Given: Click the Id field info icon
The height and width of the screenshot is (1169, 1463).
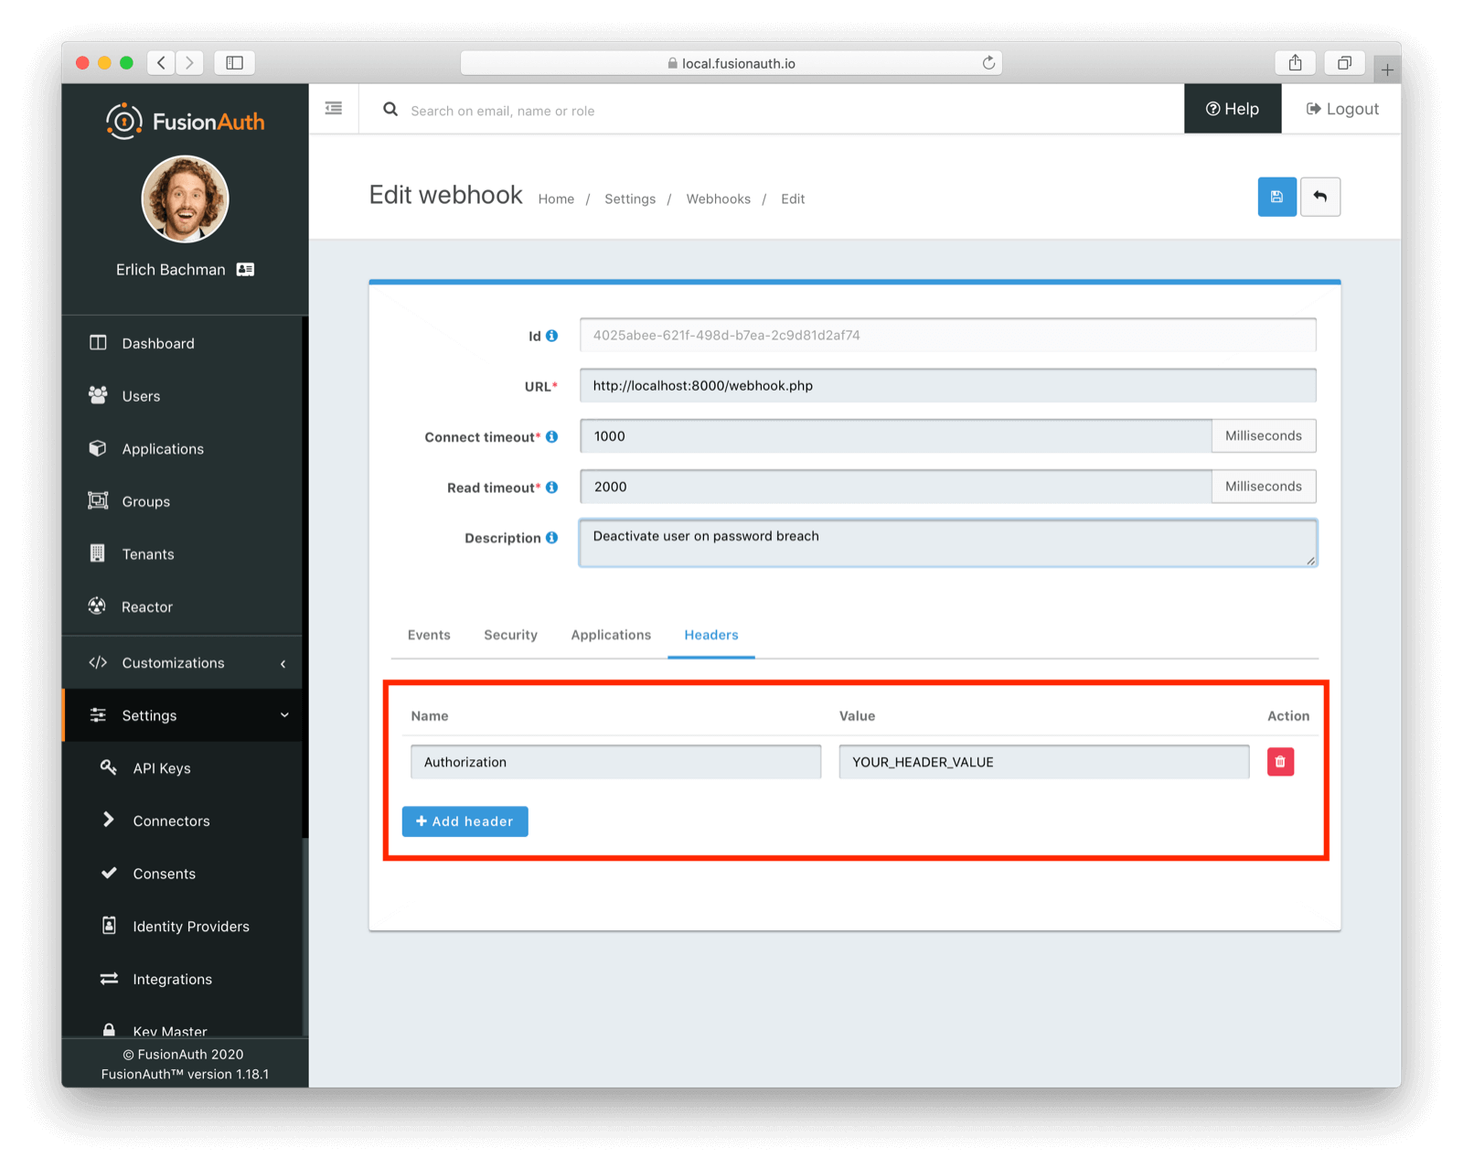Looking at the screenshot, I should pos(552,336).
